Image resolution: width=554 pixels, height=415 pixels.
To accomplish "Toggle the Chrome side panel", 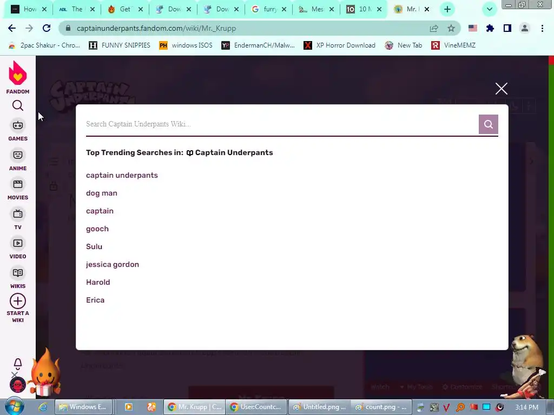I will [x=507, y=28].
